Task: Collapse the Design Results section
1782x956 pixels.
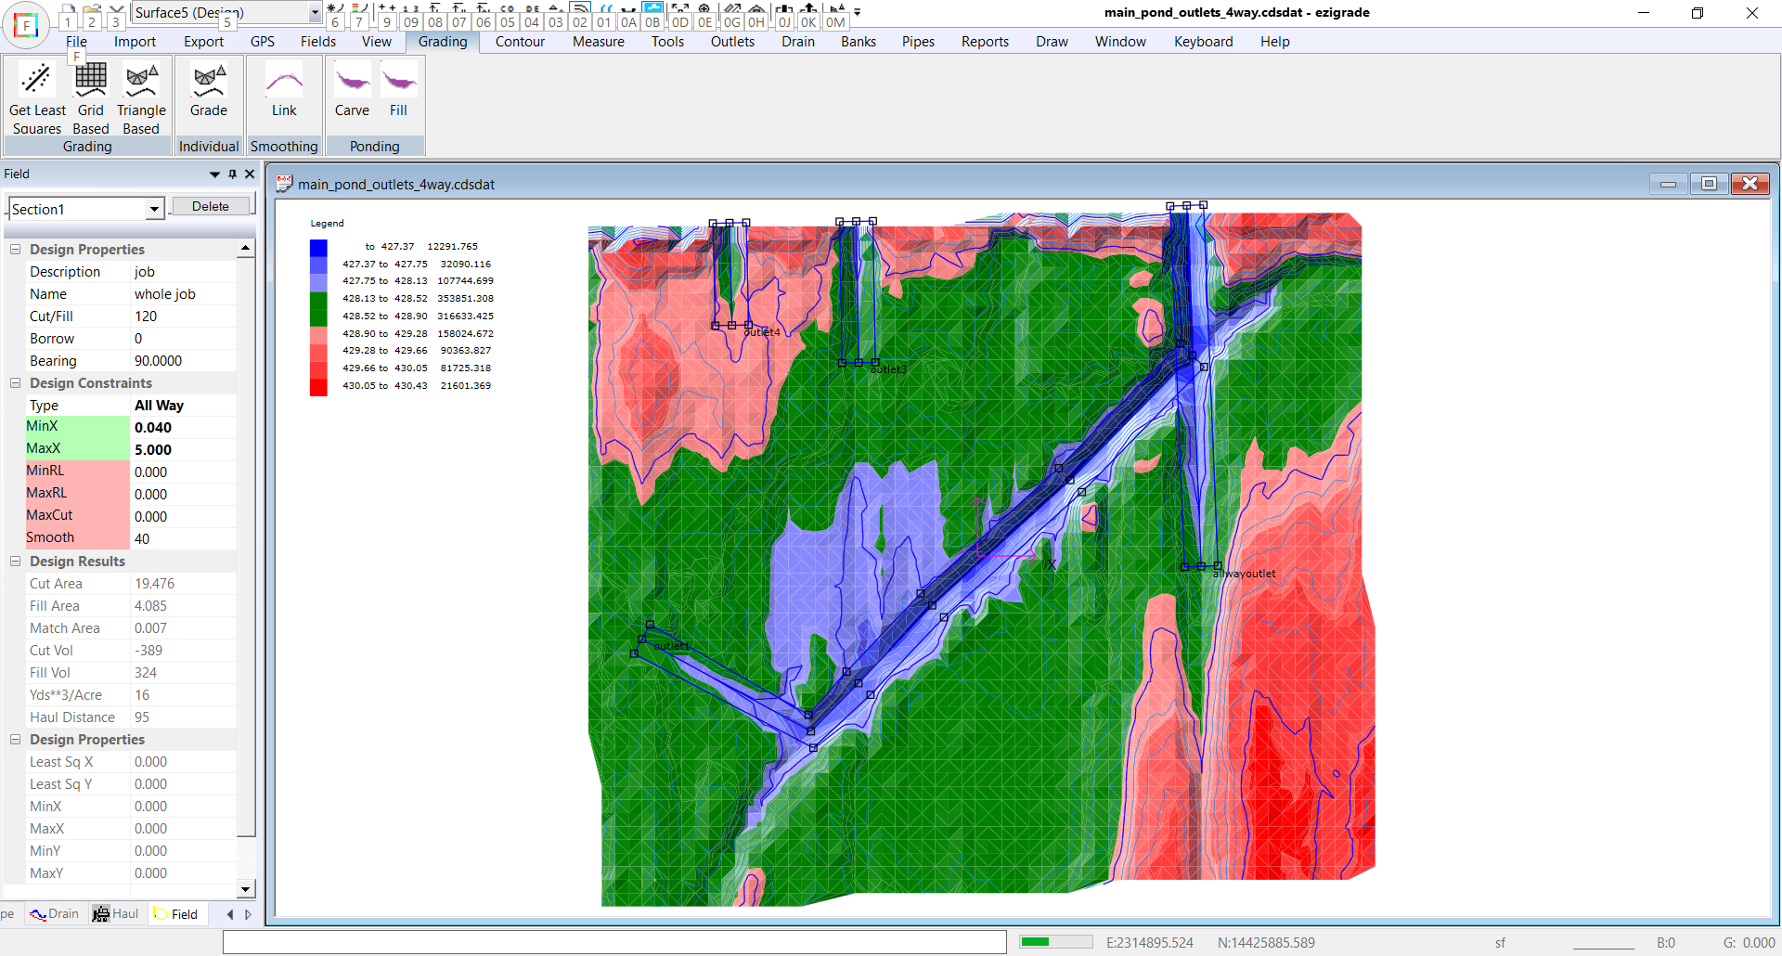Action: click(16, 562)
